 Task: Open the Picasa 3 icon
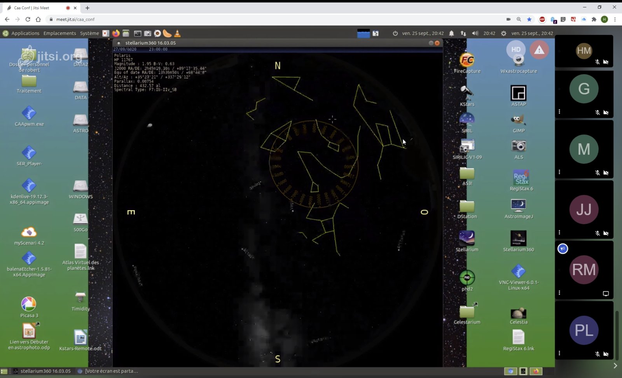coord(29,304)
